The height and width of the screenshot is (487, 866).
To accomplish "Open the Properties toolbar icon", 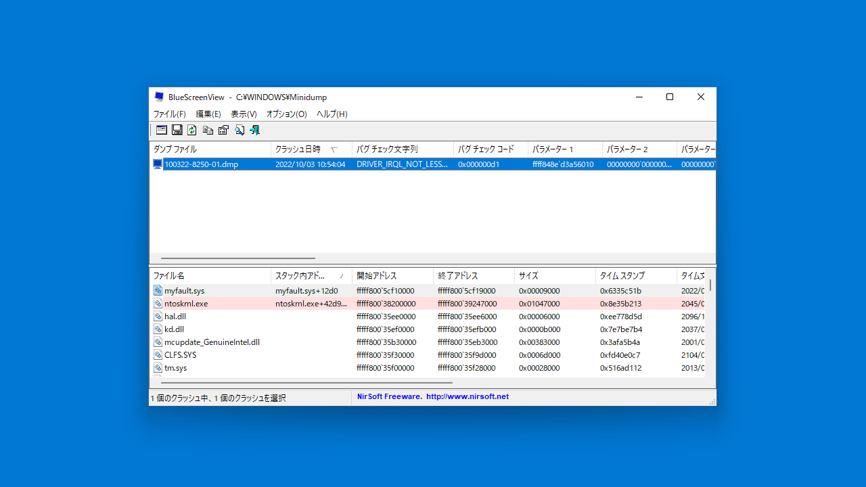I will point(223,130).
